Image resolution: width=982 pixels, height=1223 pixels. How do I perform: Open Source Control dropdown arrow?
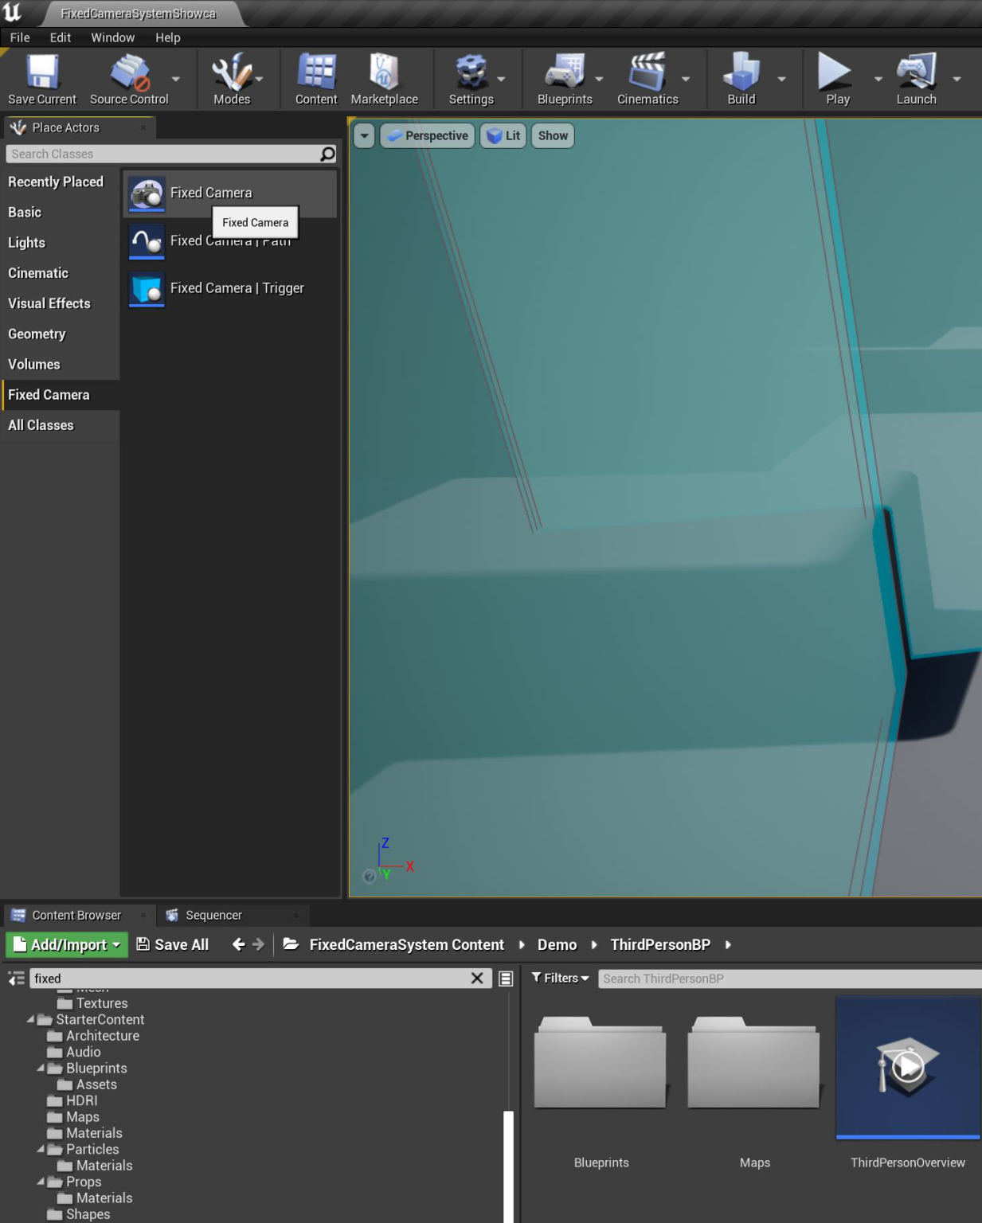176,79
